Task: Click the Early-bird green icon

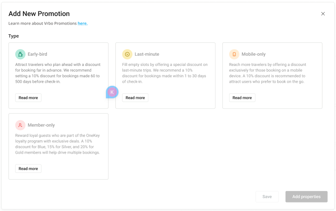Action: (20, 54)
